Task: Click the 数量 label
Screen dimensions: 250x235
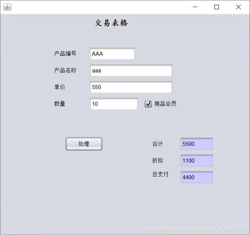Action: (x=60, y=104)
